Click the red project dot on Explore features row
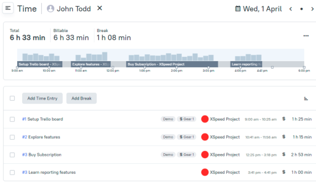 [205, 137]
